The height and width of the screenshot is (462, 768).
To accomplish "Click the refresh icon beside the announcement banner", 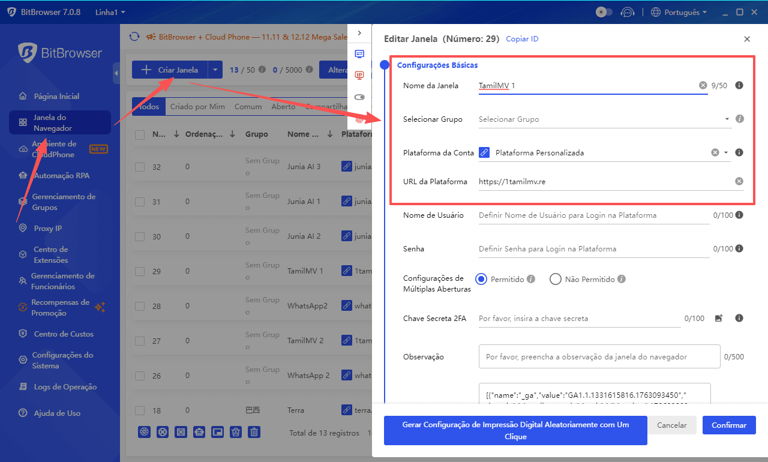I will pos(134,37).
